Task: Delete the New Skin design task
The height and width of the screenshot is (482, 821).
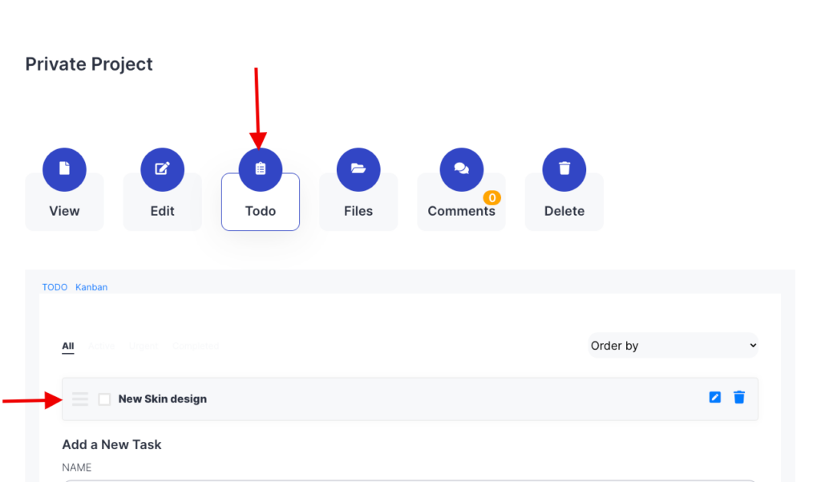Action: point(739,397)
